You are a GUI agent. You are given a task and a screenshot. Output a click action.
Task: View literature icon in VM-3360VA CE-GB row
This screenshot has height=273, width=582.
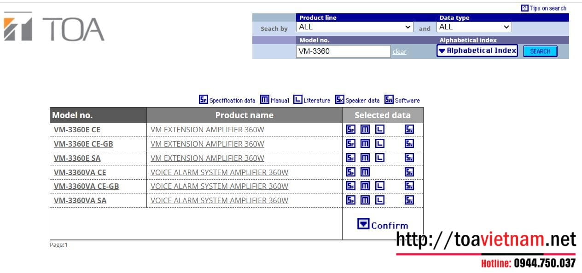click(379, 186)
